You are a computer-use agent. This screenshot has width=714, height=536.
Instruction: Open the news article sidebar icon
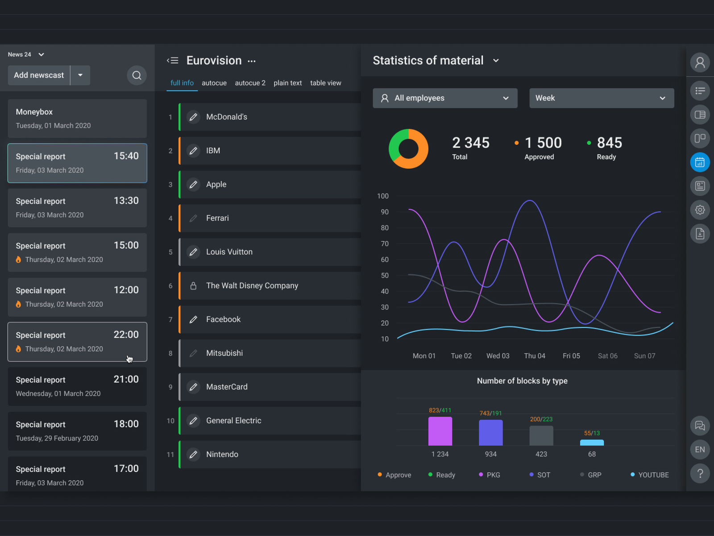click(700, 186)
